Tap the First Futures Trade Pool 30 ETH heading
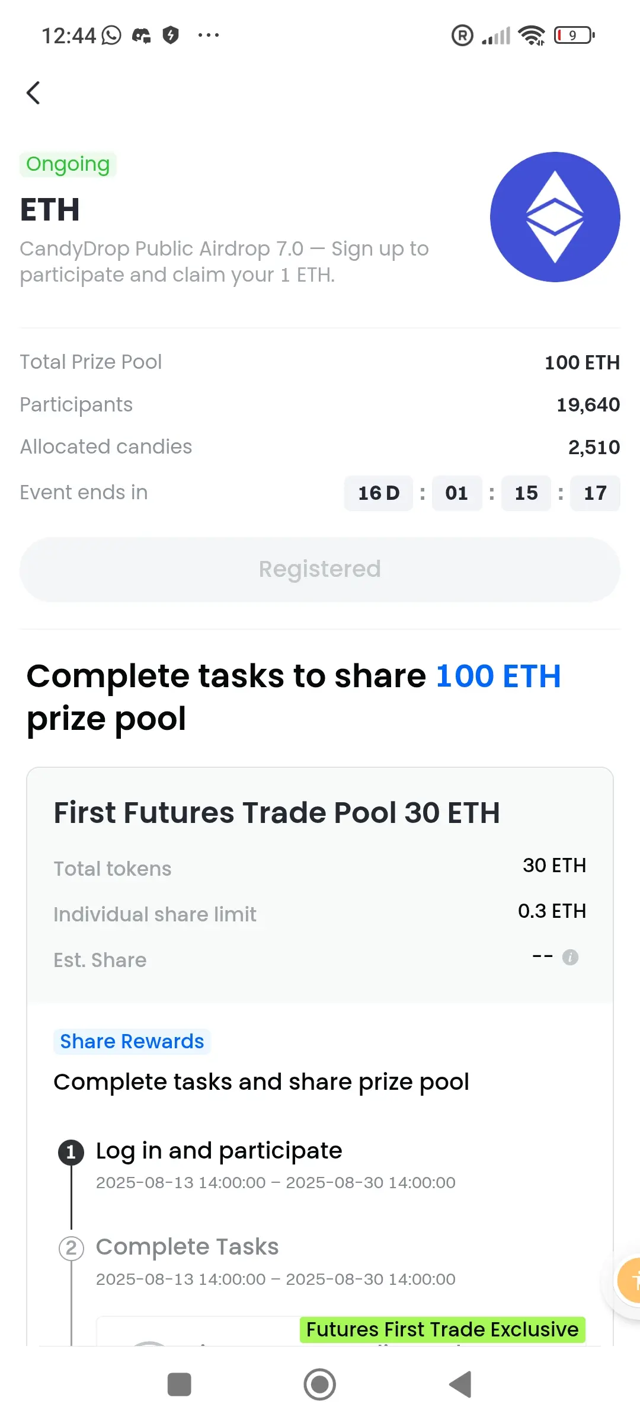 pos(277,812)
